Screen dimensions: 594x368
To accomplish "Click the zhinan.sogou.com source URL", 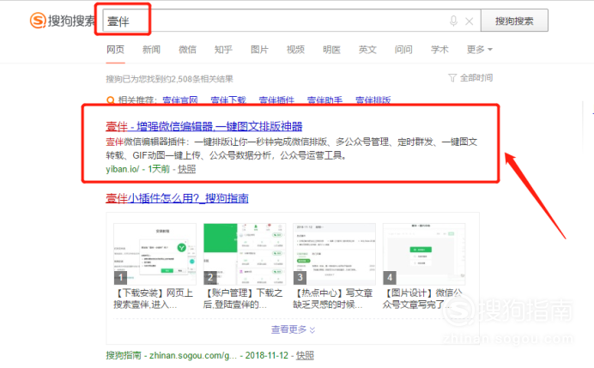I will pyautogui.click(x=193, y=355).
